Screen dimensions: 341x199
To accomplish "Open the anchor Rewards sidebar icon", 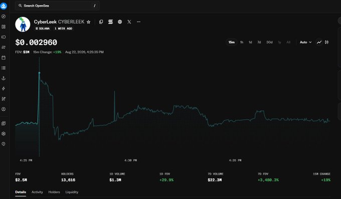I will pos(4,78).
